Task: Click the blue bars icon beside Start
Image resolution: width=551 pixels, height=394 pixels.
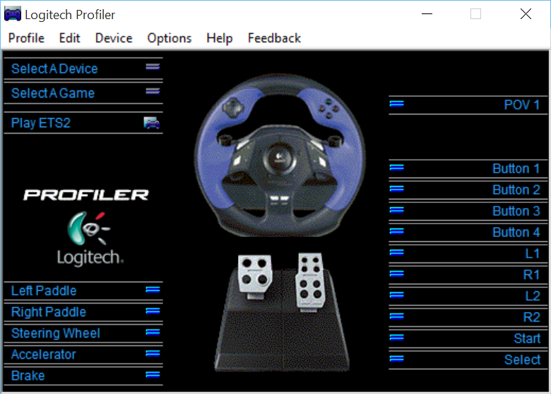Action: point(397,337)
